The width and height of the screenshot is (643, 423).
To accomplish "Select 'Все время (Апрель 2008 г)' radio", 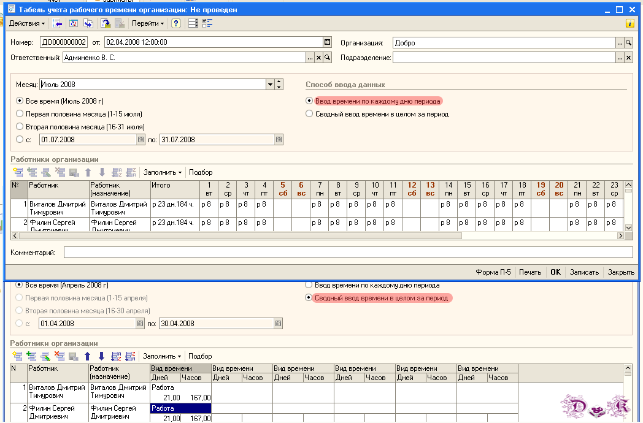I will [x=19, y=284].
